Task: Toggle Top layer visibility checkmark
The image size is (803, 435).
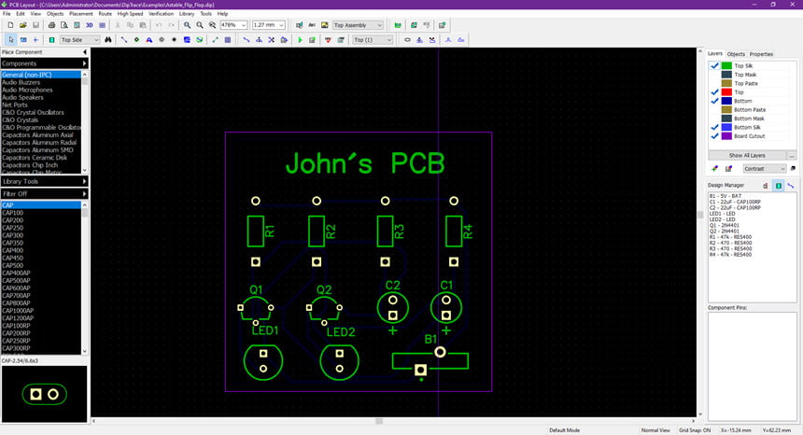Action: pyautogui.click(x=715, y=92)
